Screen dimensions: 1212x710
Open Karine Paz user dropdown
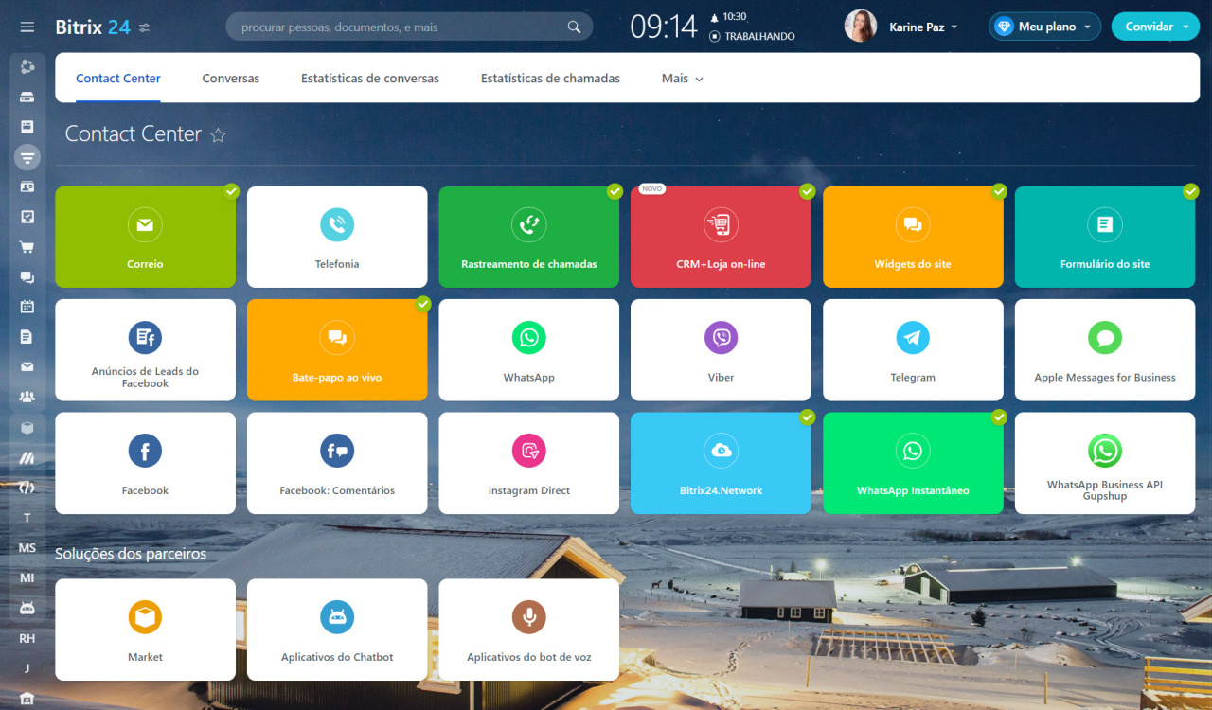[x=923, y=27]
